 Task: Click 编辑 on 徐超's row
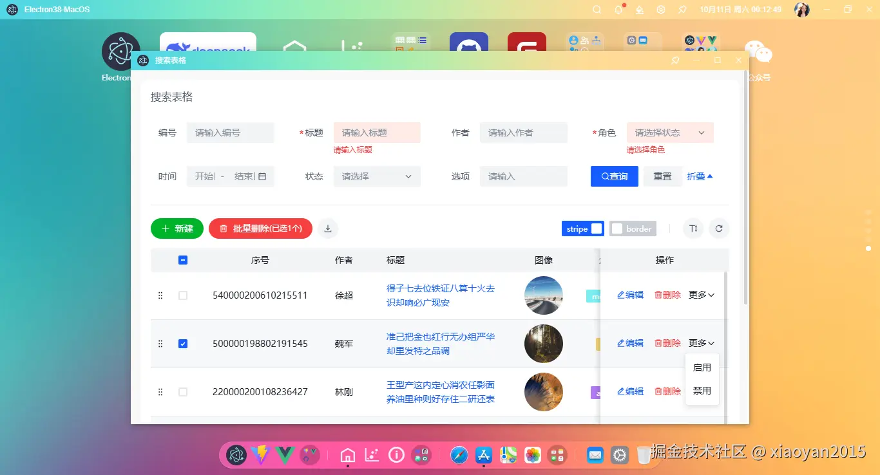pos(629,295)
